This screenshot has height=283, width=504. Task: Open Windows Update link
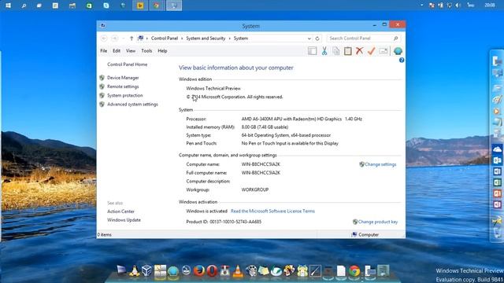click(124, 220)
